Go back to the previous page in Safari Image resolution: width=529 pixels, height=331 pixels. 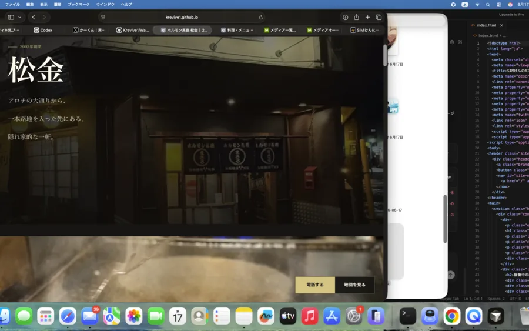(x=34, y=17)
